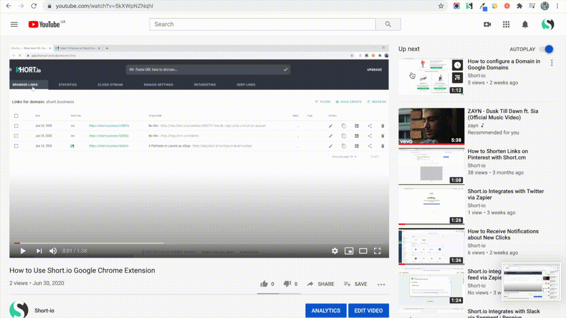Open the Short-io channel avatar below video
This screenshot has width=566, height=318.
[19, 310]
